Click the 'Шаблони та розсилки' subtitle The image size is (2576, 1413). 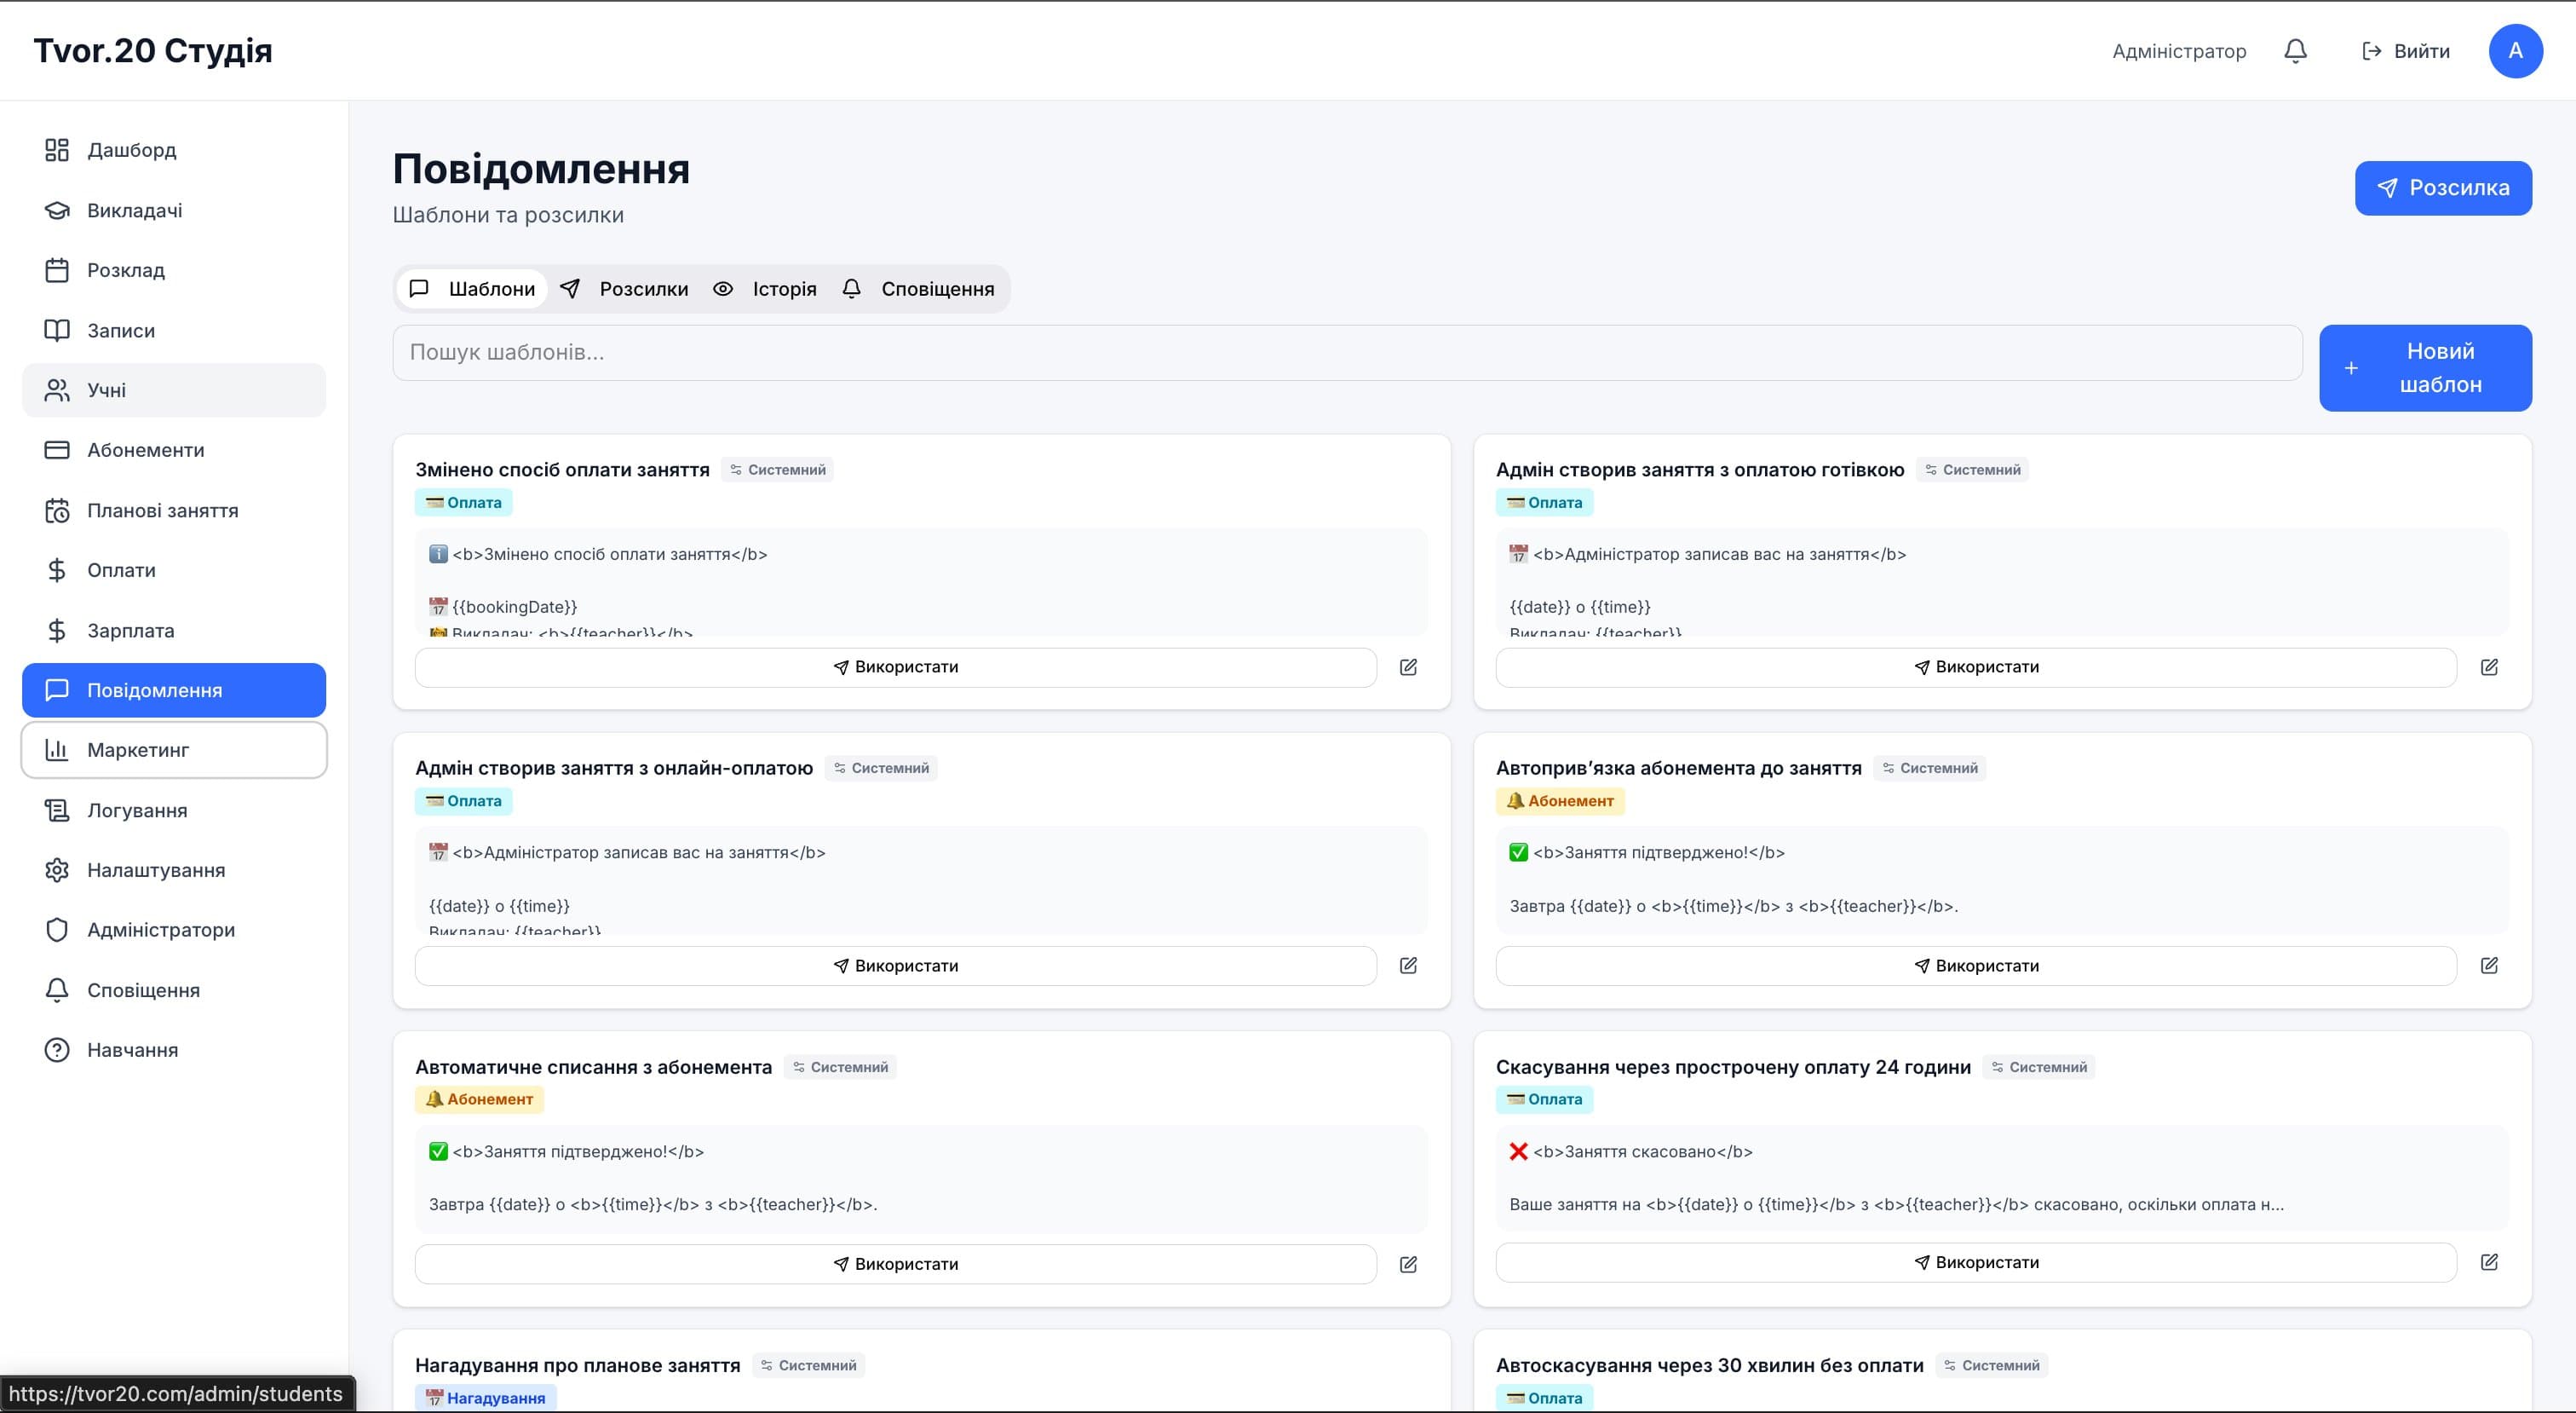[508, 215]
